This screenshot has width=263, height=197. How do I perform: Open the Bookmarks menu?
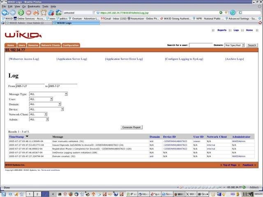34,7
